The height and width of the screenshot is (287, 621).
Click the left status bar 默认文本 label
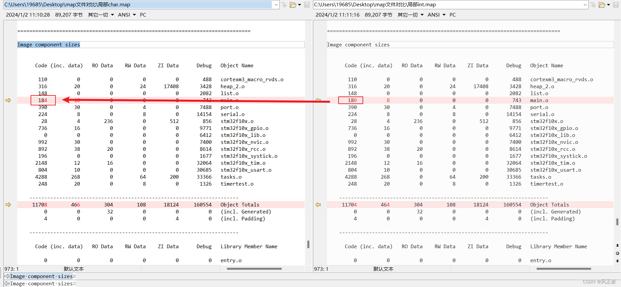pyautogui.click(x=74, y=269)
